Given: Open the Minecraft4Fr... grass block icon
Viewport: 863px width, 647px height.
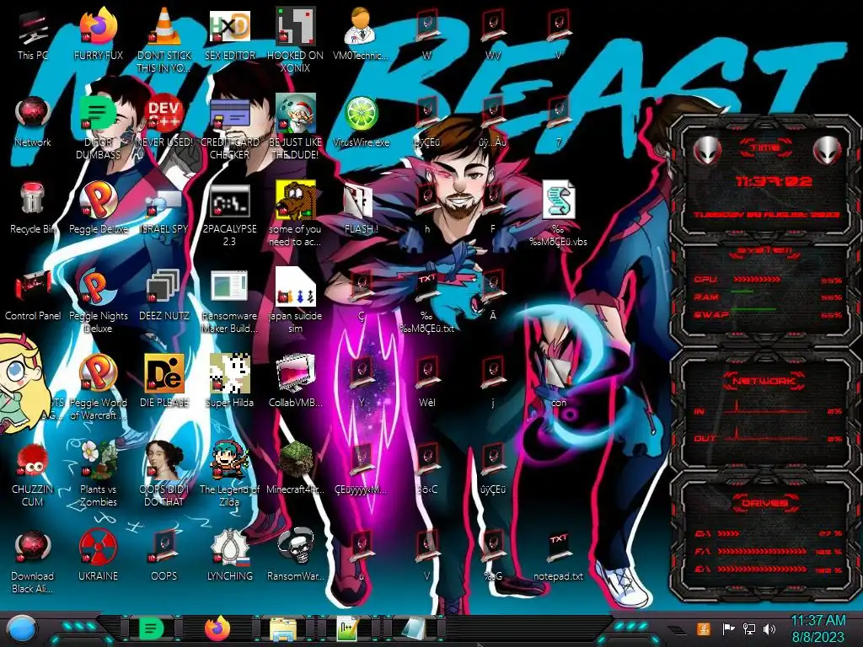Looking at the screenshot, I should (296, 468).
